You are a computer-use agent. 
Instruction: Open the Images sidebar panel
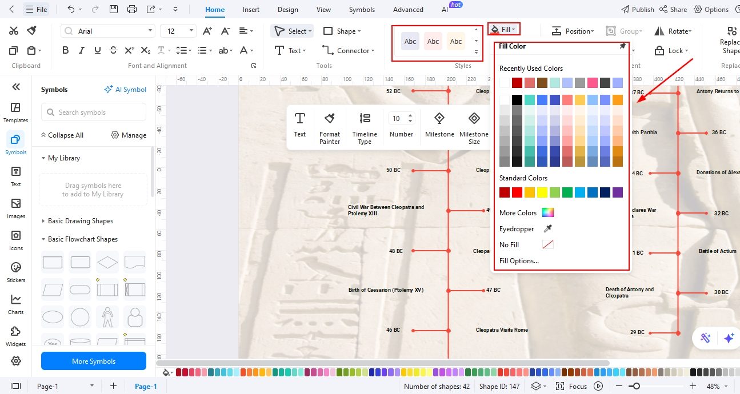pyautogui.click(x=15, y=208)
